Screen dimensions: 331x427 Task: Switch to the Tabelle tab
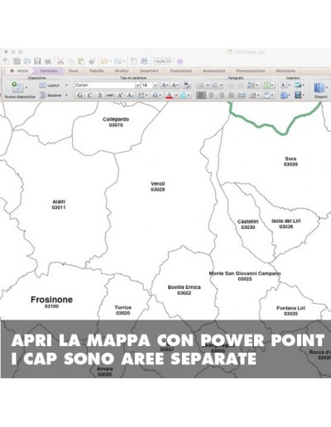[x=96, y=71]
